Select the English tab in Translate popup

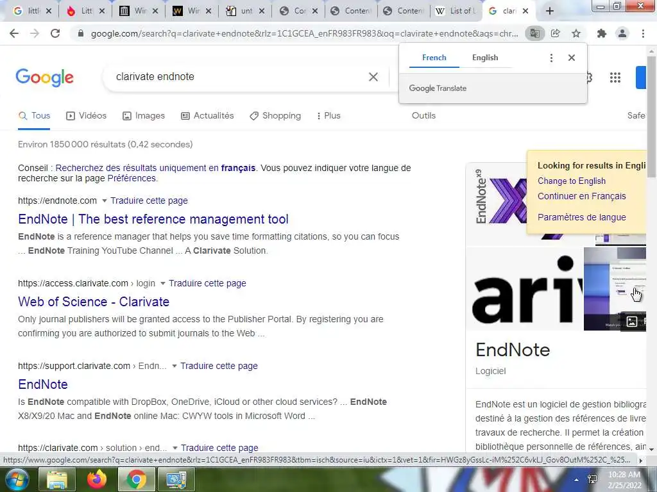point(485,58)
